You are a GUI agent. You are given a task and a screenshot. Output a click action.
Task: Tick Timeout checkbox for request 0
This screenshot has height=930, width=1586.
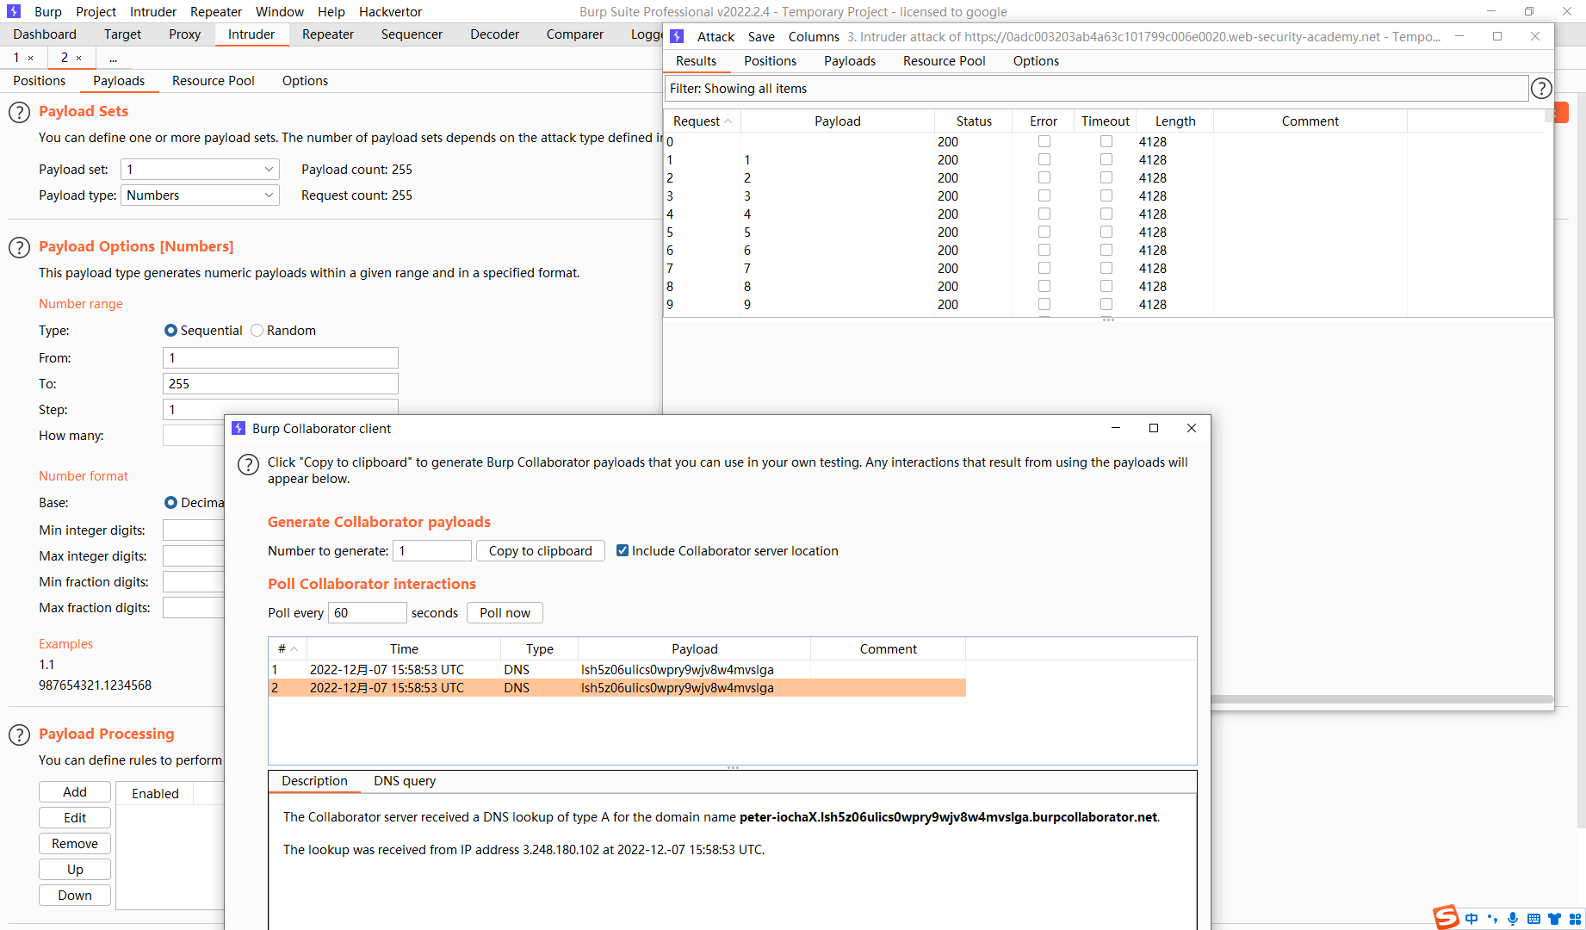(x=1106, y=141)
